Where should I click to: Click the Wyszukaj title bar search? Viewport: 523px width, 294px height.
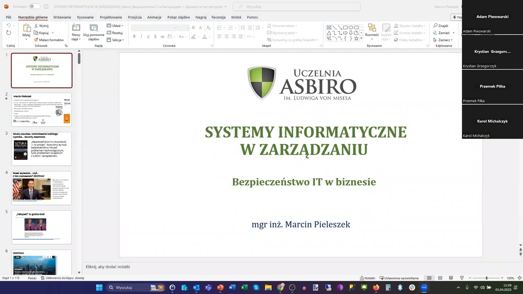(297, 7)
